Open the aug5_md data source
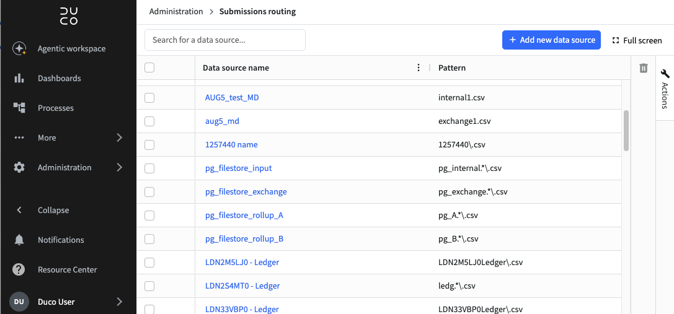 [x=222, y=121]
